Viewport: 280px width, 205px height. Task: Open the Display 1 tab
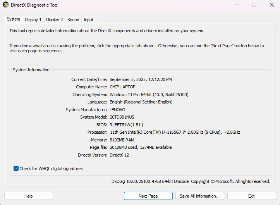point(33,20)
